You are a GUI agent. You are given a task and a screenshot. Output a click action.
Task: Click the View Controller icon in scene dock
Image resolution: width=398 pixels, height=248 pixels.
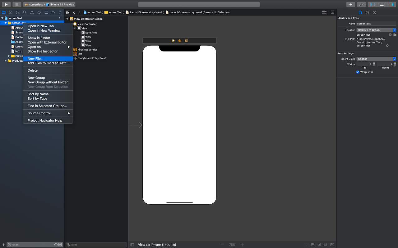point(173,41)
